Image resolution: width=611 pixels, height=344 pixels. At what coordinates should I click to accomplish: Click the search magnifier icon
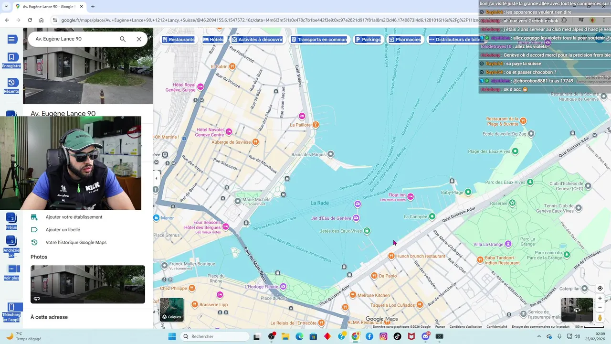click(x=123, y=39)
